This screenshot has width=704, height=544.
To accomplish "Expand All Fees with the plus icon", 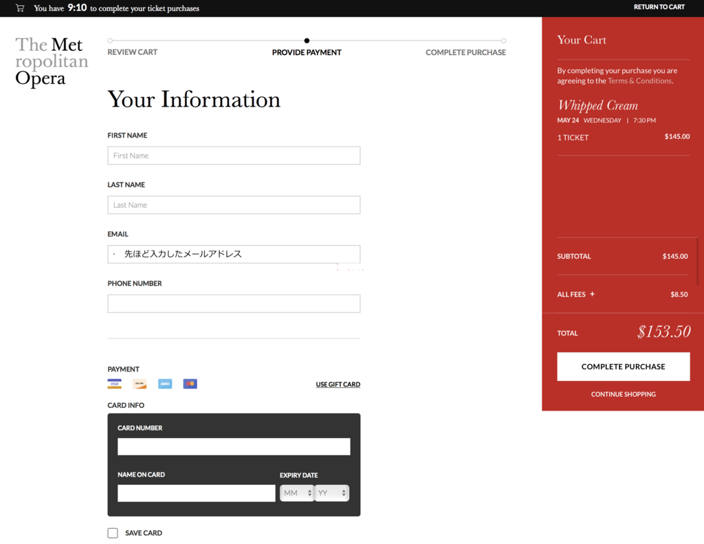I will point(592,294).
